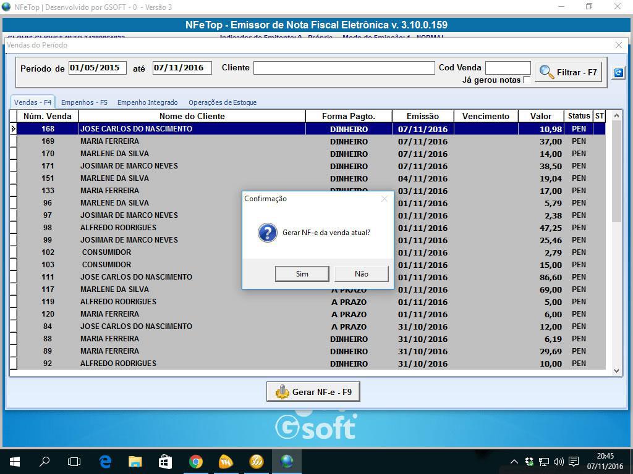
Task: Click the row selector box for sale 168
Action: [13, 129]
